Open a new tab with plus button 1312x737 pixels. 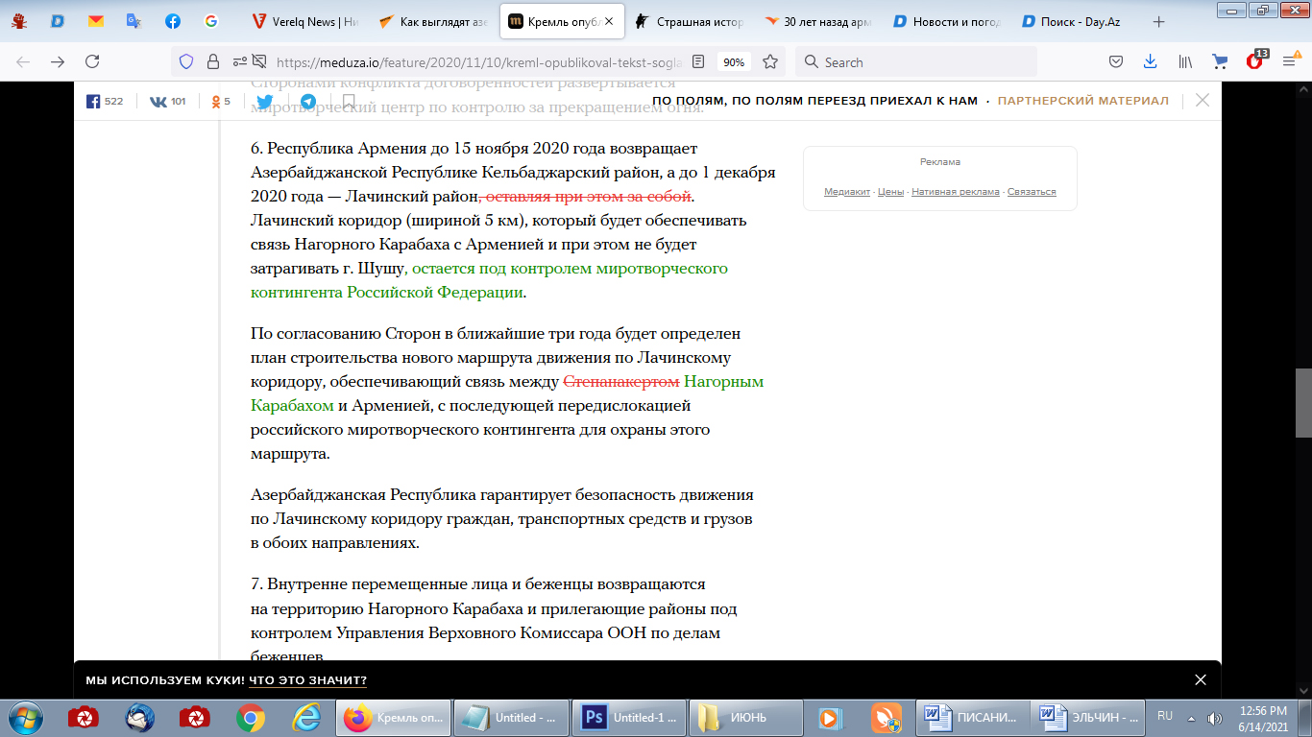point(1159,21)
